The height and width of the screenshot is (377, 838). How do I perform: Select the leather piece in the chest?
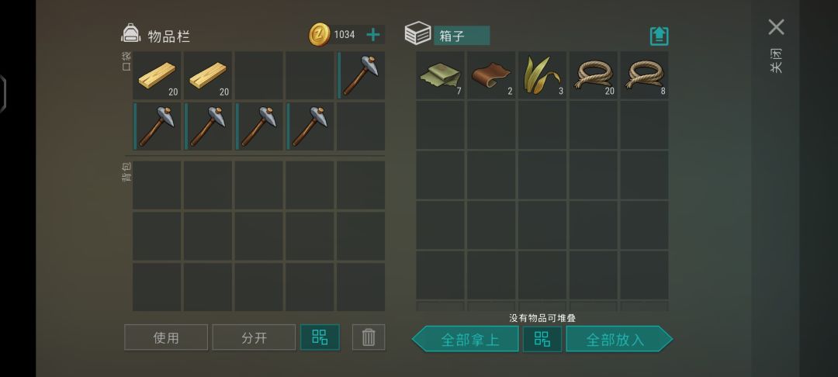[491, 75]
